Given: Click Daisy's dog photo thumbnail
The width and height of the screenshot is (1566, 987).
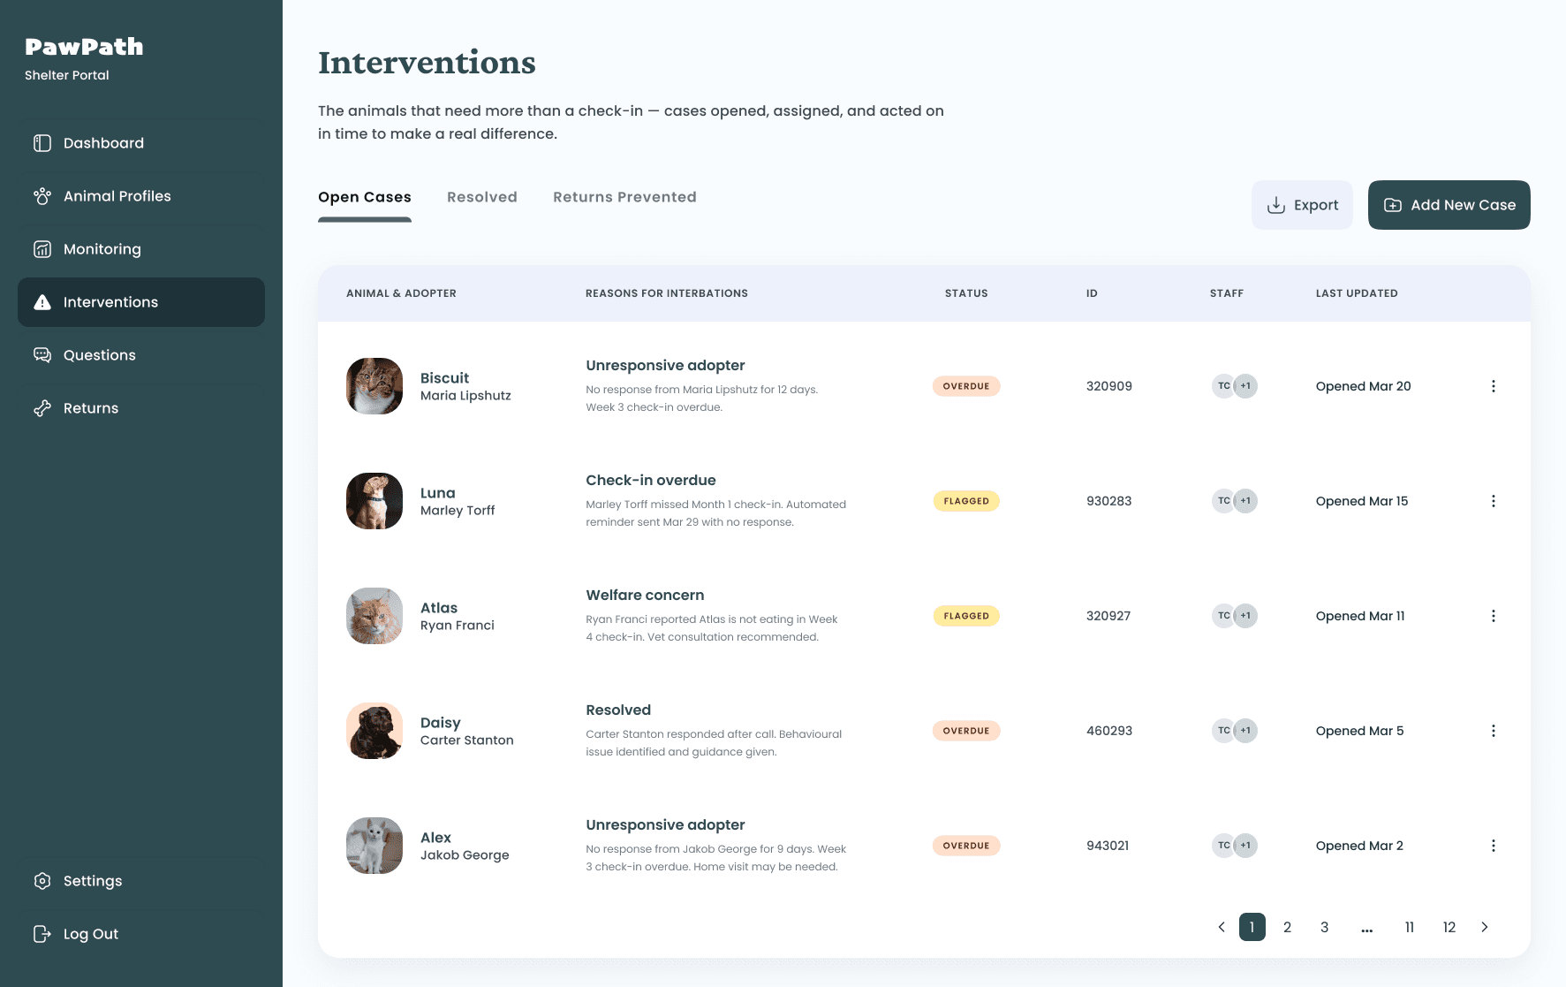Looking at the screenshot, I should 374,731.
